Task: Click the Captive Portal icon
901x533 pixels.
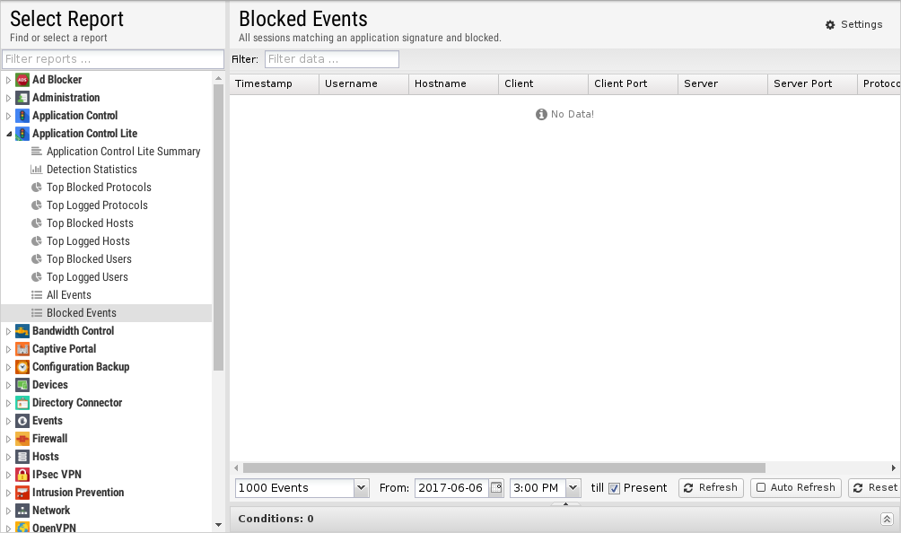Action: click(x=22, y=349)
